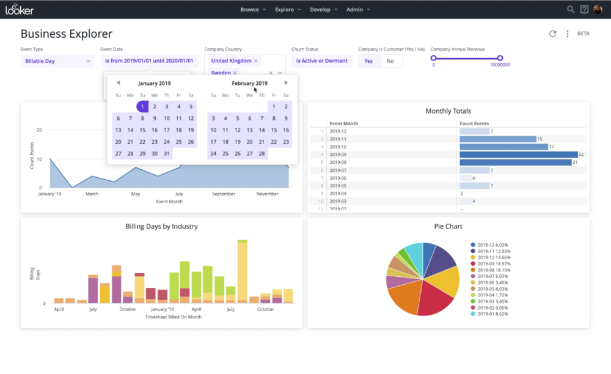The width and height of the screenshot is (611, 374).
Task: Select January 15 in the calendar
Action: [142, 130]
